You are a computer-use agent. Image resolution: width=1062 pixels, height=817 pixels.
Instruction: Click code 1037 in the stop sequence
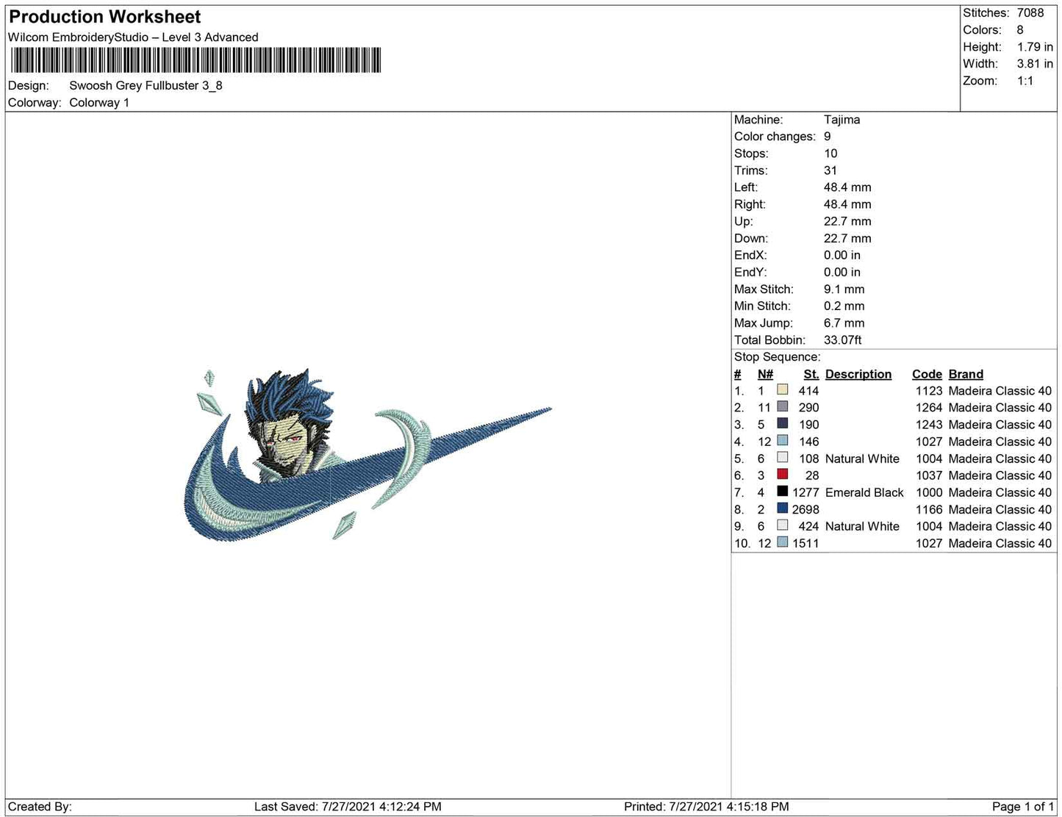pos(929,475)
